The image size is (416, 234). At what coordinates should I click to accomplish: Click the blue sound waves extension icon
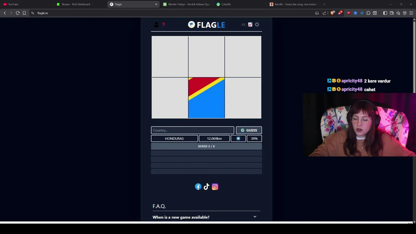click(x=362, y=13)
